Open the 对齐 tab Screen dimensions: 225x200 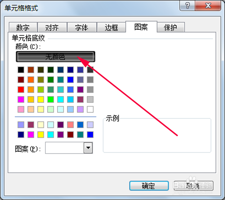[x=52, y=27]
